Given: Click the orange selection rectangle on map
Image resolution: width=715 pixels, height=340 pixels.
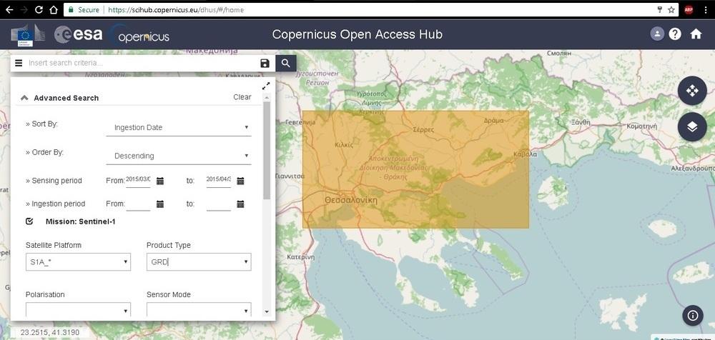Looking at the screenshot, I should (415, 169).
